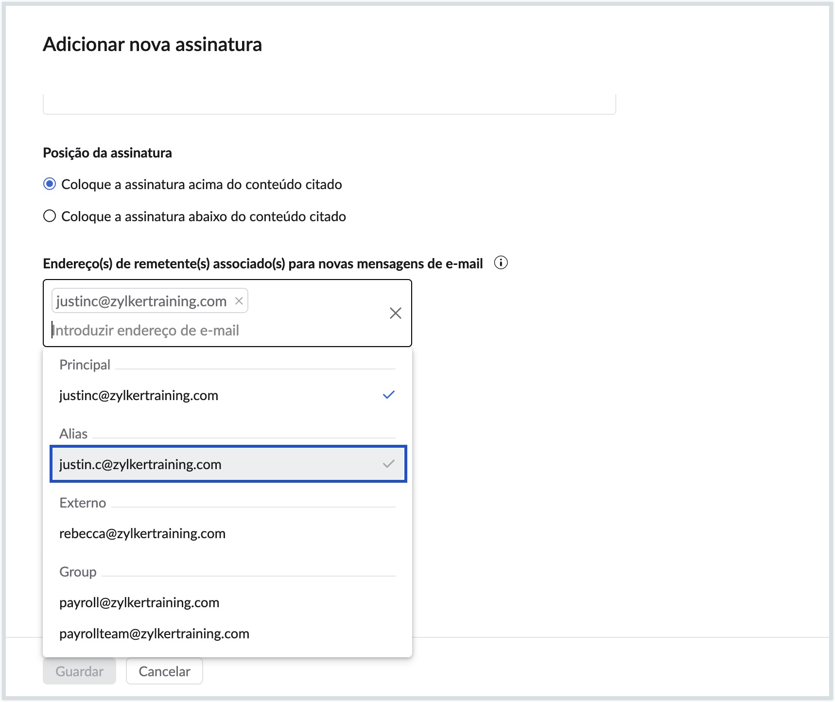
Task: Click the Externo section header in the list
Action: tap(83, 503)
